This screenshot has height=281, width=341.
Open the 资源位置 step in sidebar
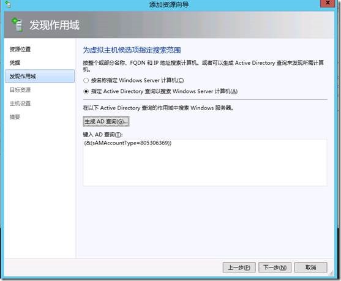click(20, 50)
